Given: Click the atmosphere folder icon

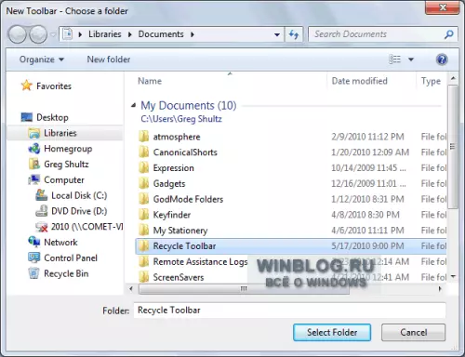Looking at the screenshot, I should [143, 137].
